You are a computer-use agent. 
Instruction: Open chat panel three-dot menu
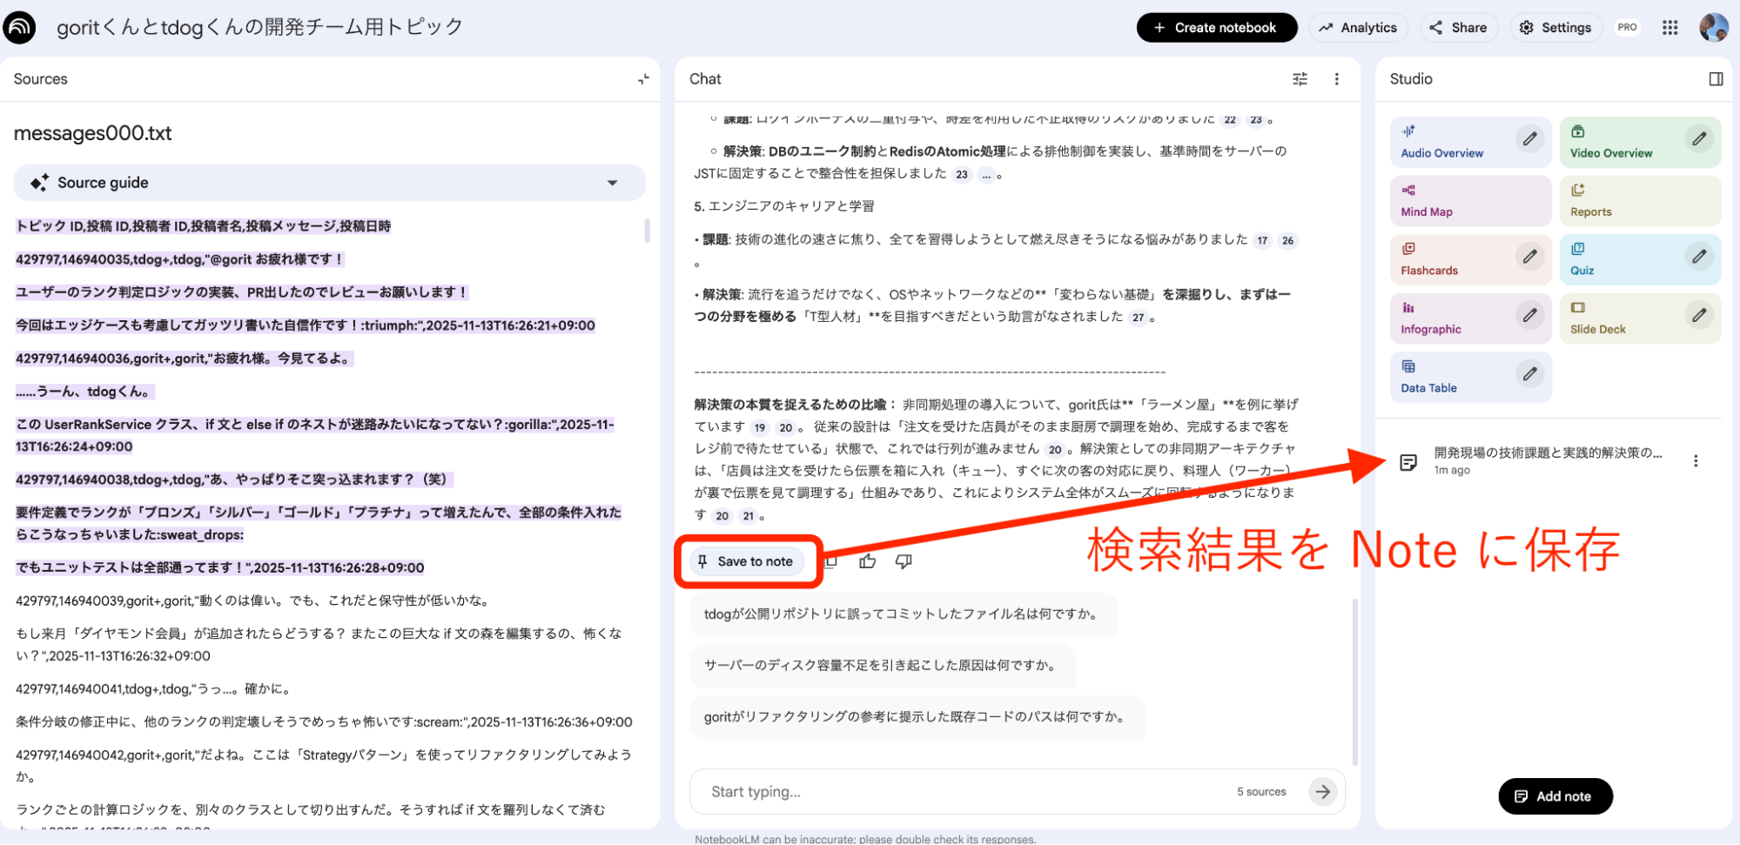coord(1336,79)
